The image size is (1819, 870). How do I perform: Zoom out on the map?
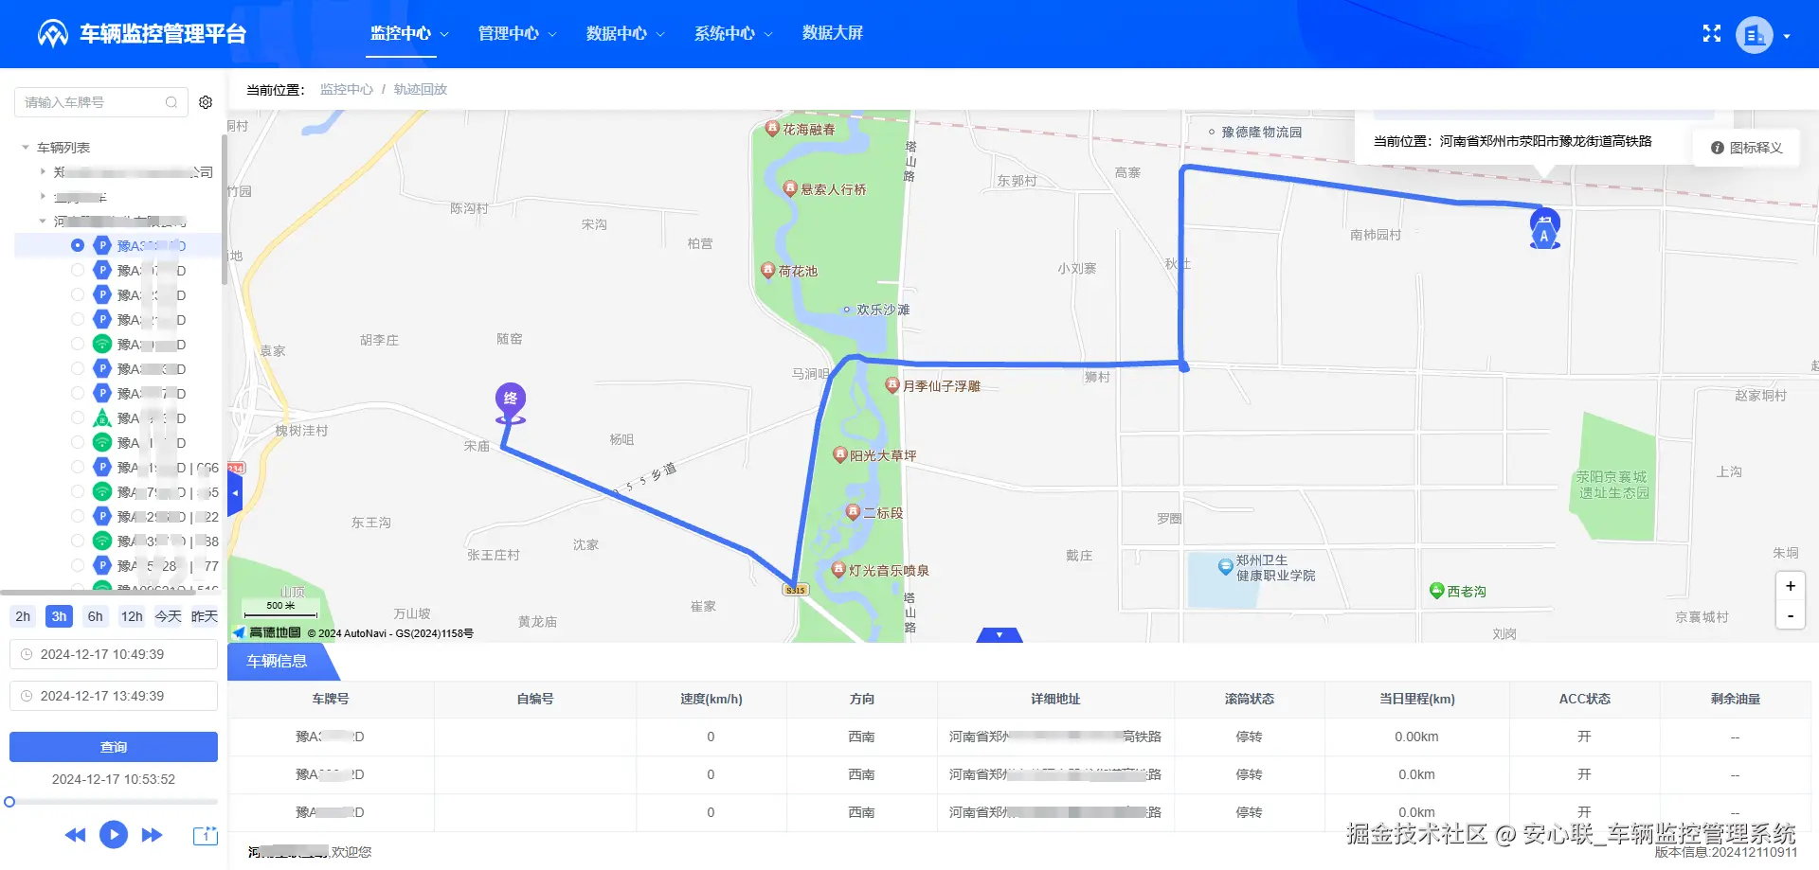tap(1791, 615)
